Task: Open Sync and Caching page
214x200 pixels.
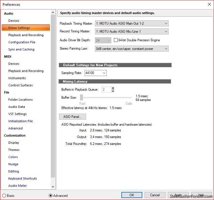Action: [21, 49]
